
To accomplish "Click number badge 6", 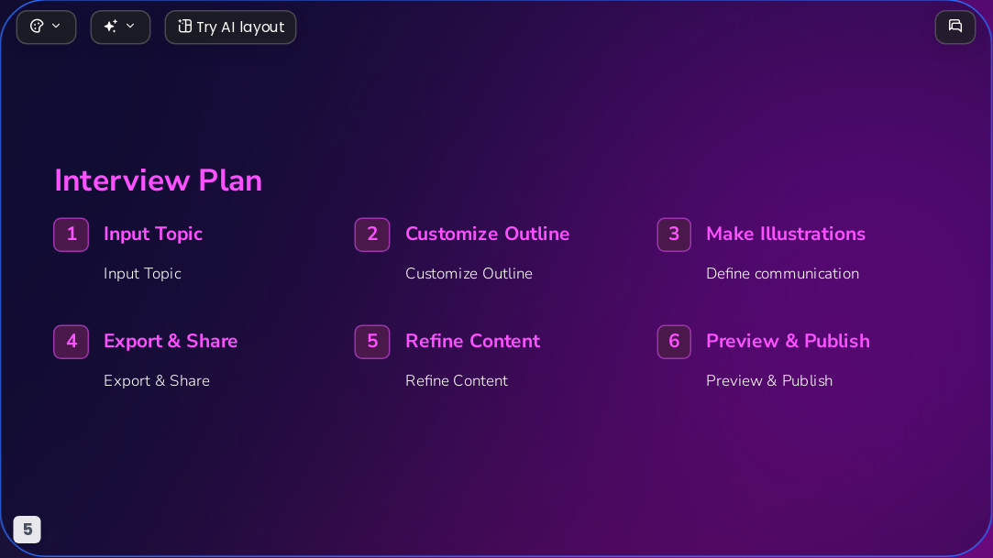I will pos(674,342).
